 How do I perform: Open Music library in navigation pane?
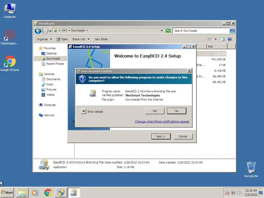pos(47,84)
